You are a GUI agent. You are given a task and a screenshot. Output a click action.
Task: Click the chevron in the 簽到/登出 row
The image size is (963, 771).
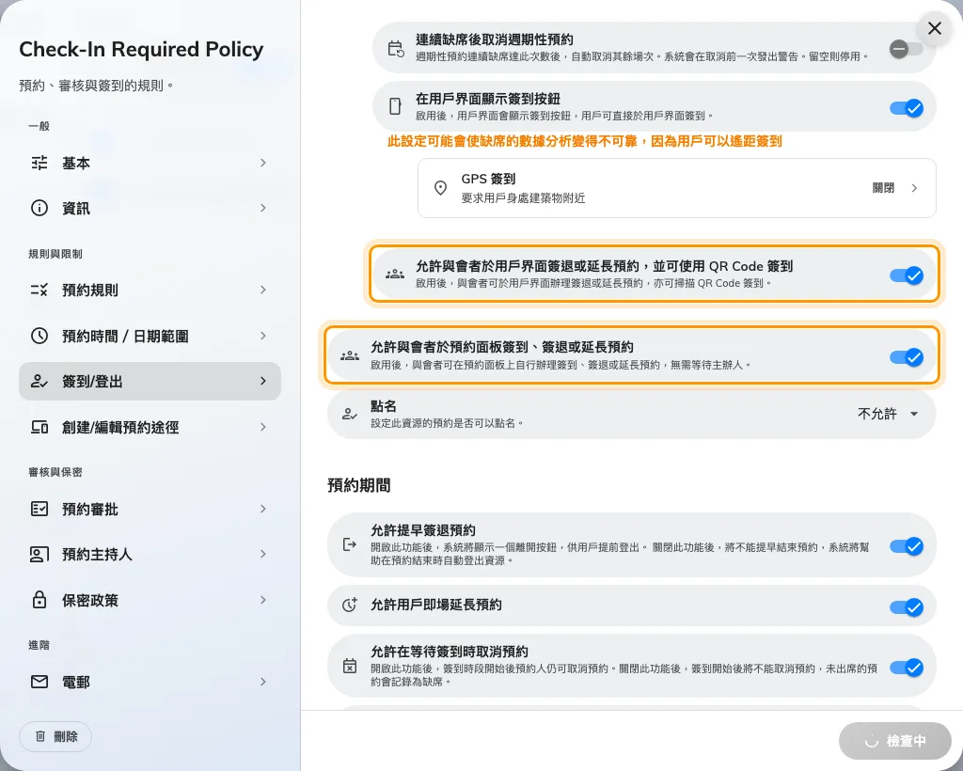click(x=263, y=381)
